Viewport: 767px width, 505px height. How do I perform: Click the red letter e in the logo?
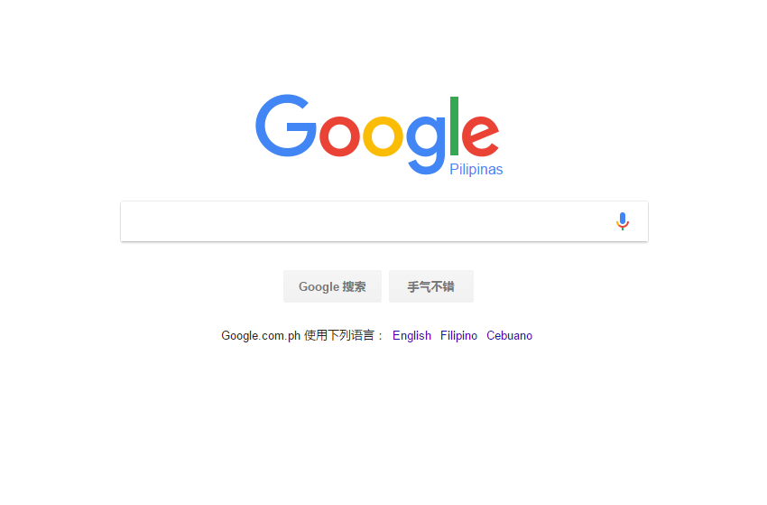480,136
